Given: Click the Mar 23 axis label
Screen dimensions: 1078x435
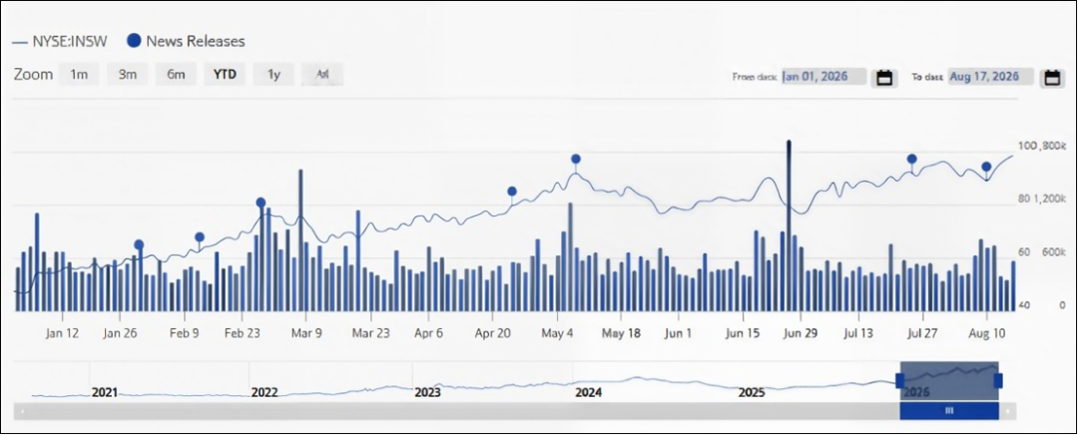Looking at the screenshot, I should (x=370, y=333).
